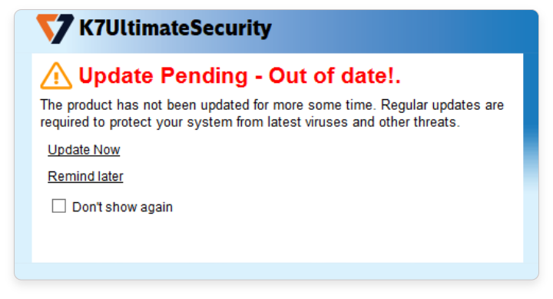
Task: Click the light blue footer strip of dialog
Action: (276, 271)
